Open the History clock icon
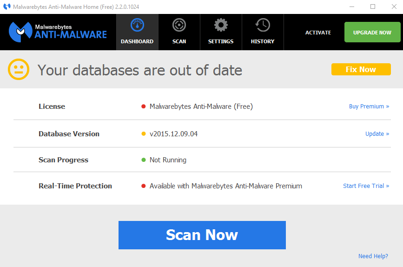 point(263,25)
